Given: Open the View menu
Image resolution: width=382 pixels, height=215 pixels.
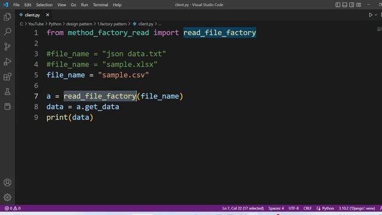Looking at the screenshot, I should tap(61, 5).
